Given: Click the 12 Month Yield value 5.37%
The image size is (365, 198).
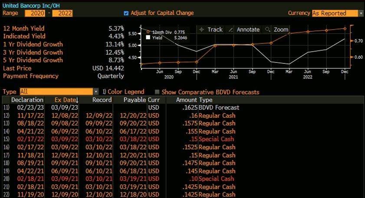Looking at the screenshot, I should tap(116, 28).
